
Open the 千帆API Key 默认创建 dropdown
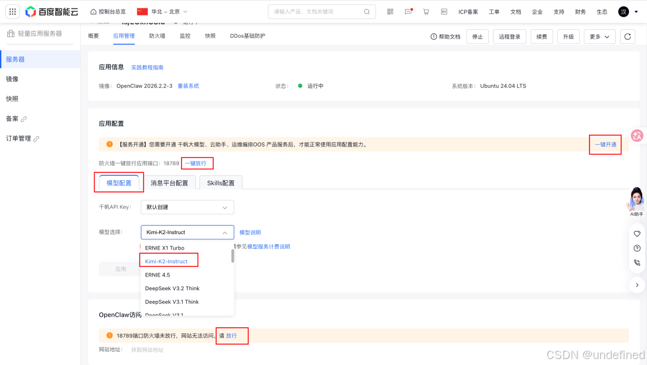(x=187, y=206)
